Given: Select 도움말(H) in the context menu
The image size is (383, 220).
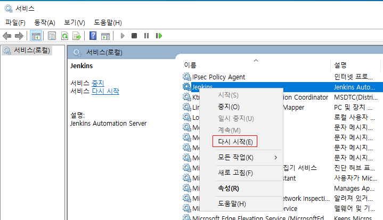Looking at the screenshot, I should 241,203.
